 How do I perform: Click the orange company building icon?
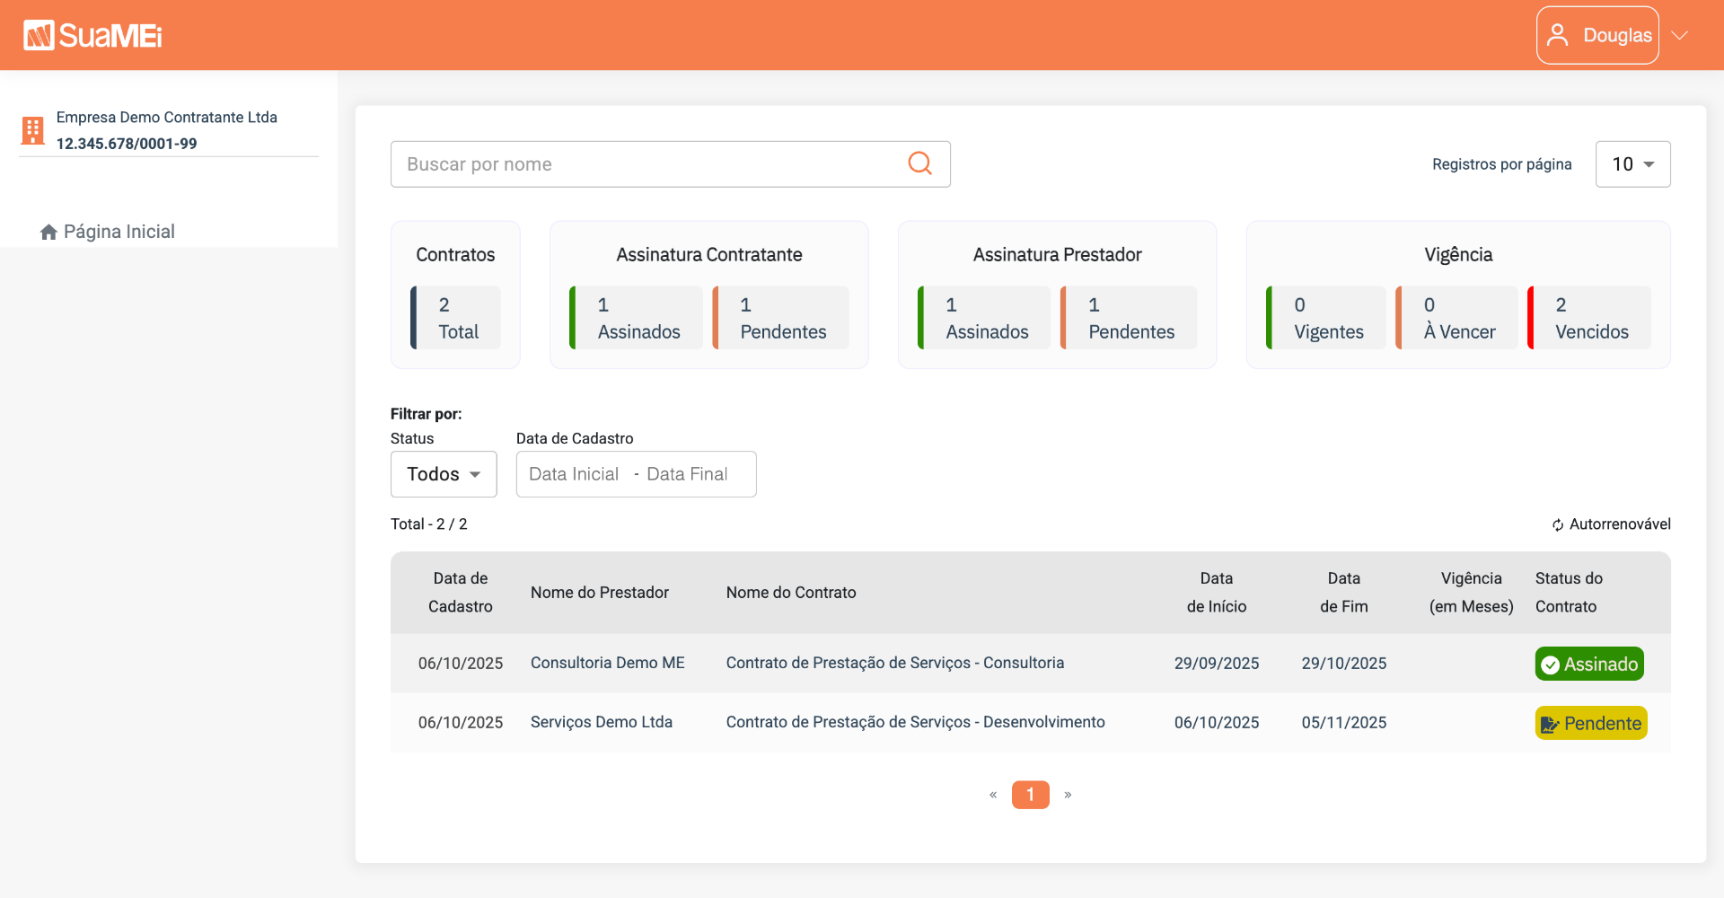(x=33, y=130)
